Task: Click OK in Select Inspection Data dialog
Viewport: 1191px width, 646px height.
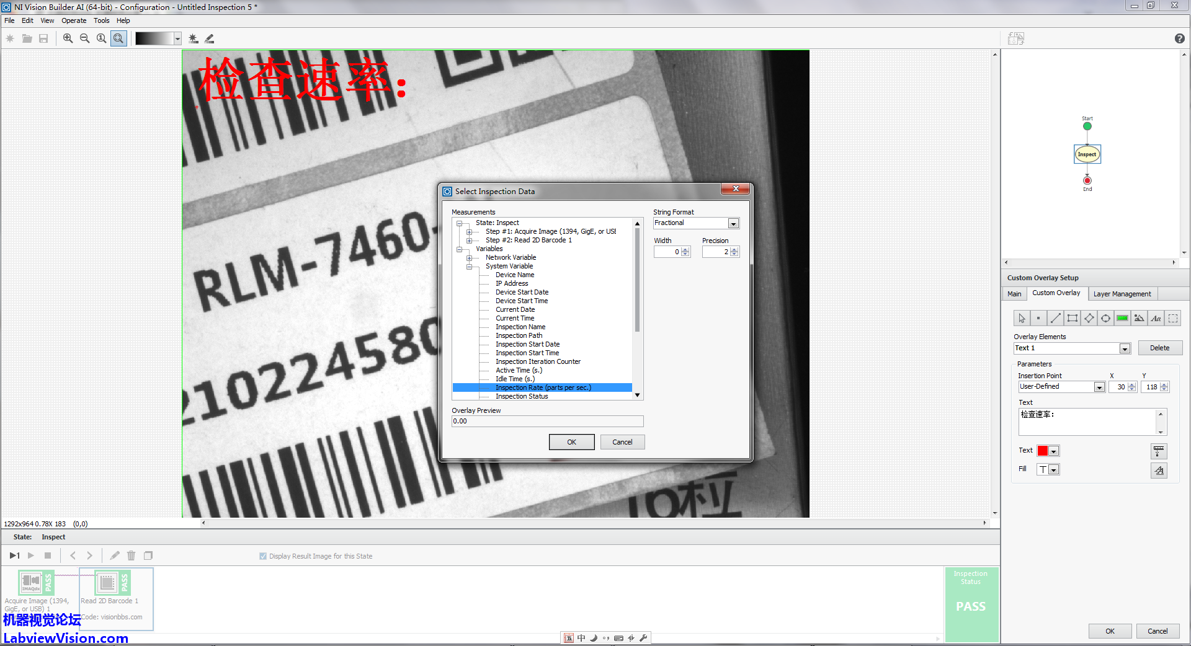Action: pos(571,442)
